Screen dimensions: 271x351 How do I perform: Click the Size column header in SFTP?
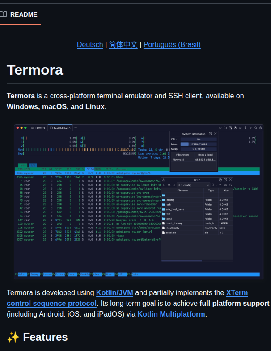click(x=226, y=190)
